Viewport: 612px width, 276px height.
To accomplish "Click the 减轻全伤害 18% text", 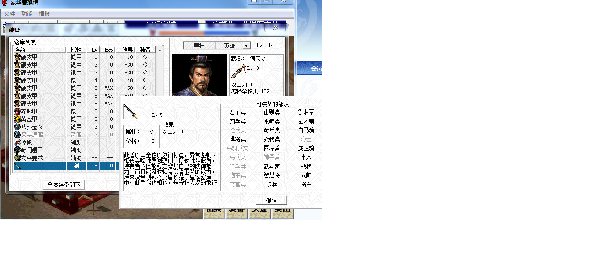I will coord(250,91).
